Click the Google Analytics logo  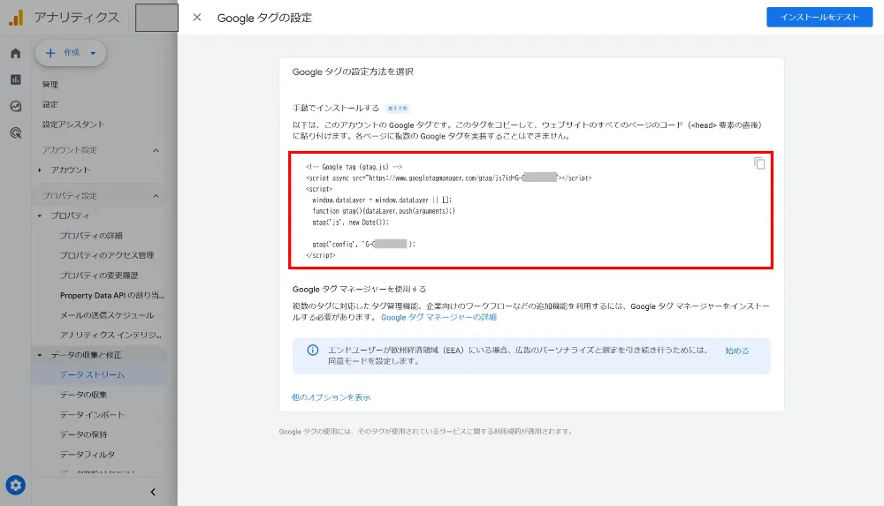point(16,18)
